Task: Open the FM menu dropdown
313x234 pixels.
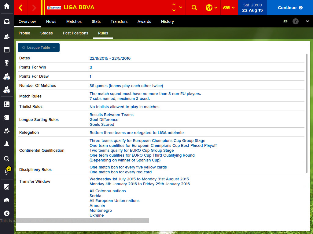Action: [229, 8]
